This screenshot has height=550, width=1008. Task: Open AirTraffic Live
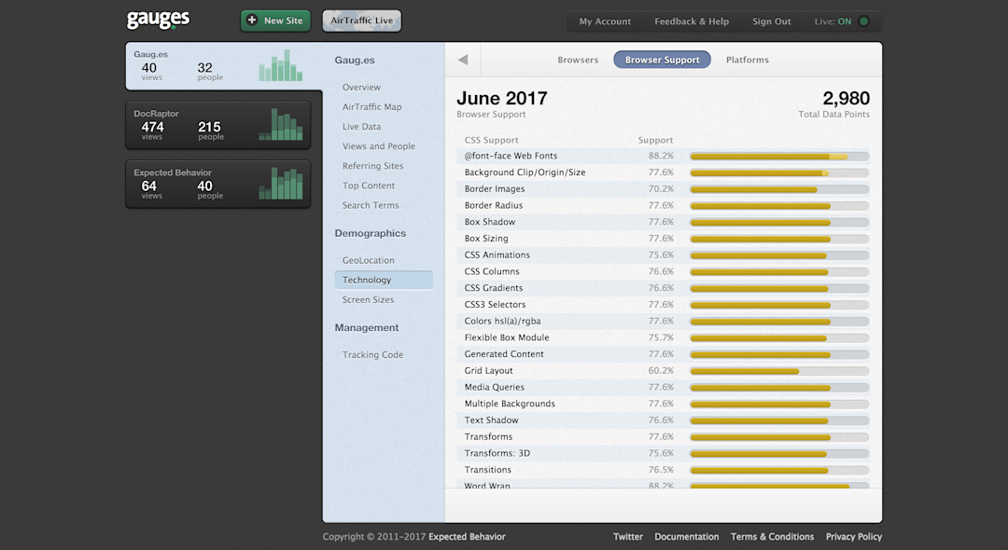(x=362, y=21)
